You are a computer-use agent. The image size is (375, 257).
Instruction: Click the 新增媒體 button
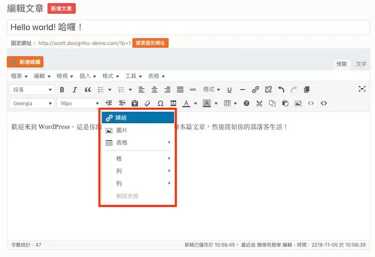[25, 62]
